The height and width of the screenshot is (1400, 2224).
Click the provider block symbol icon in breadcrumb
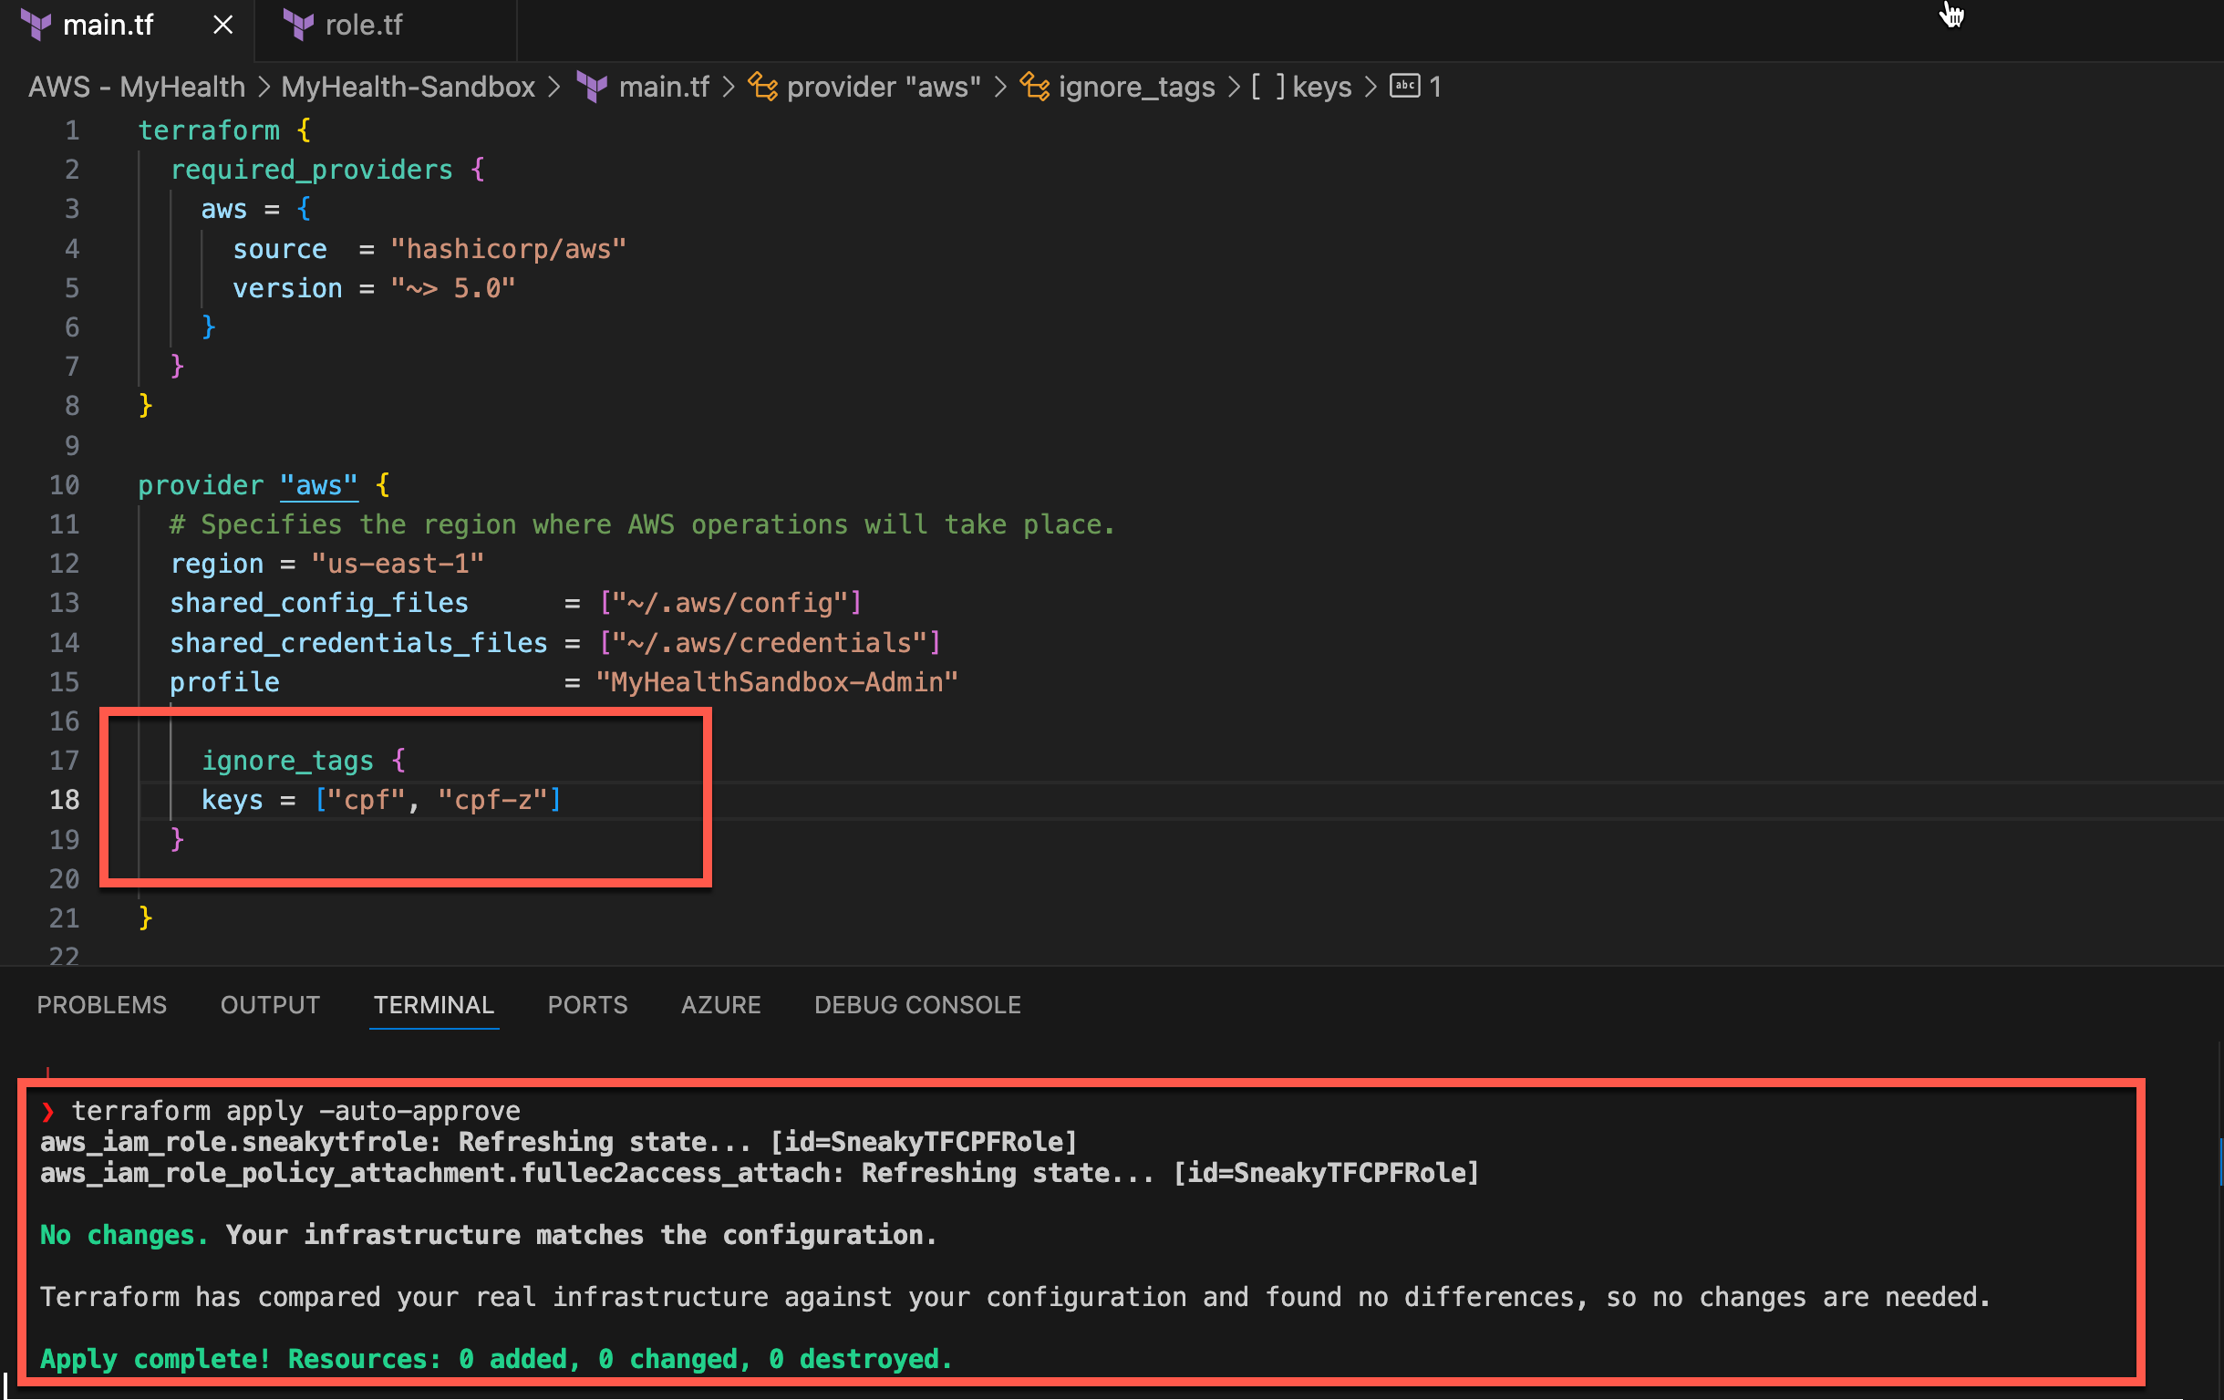762,87
